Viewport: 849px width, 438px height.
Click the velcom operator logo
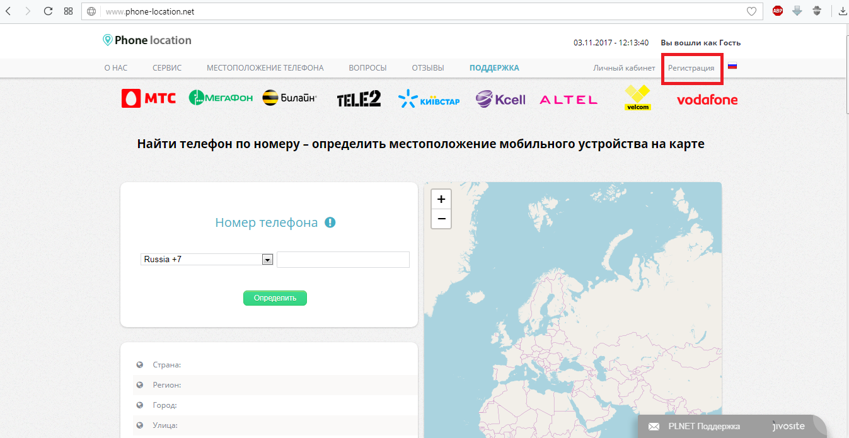pyautogui.click(x=637, y=98)
